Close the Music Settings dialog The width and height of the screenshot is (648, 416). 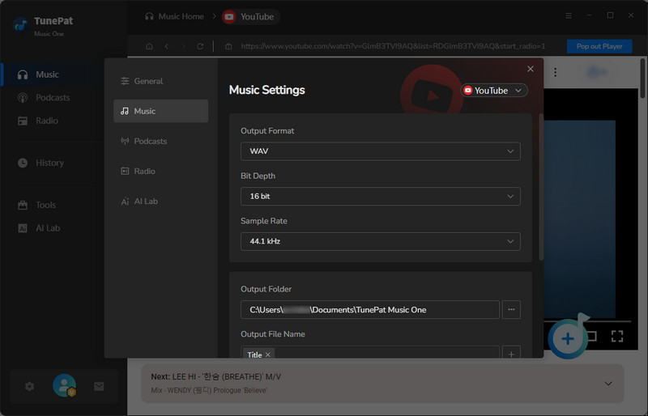[531, 70]
